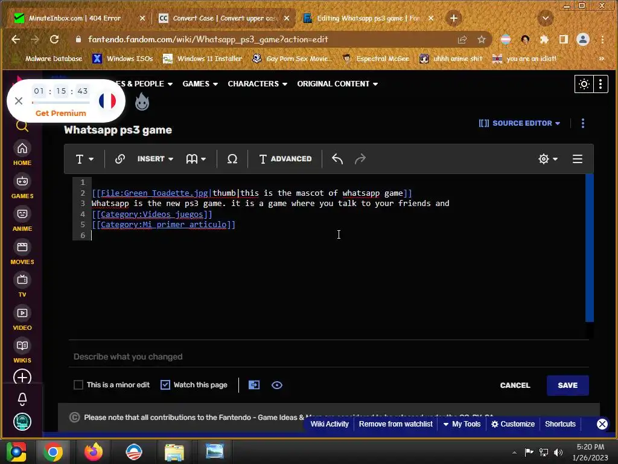Click the SAVE button
Screen dimensions: 618x464
[x=567, y=385]
